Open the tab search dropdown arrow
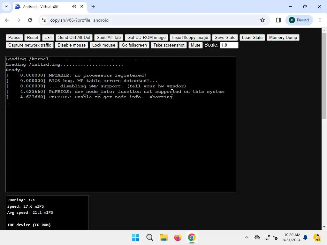Image resolution: width=327 pixels, height=245 pixels. click(6, 6)
